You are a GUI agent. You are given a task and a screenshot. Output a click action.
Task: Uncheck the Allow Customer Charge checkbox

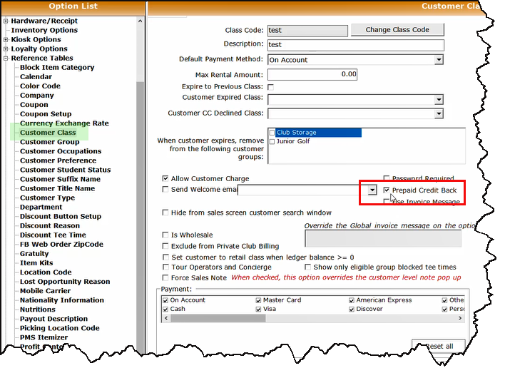coord(166,178)
